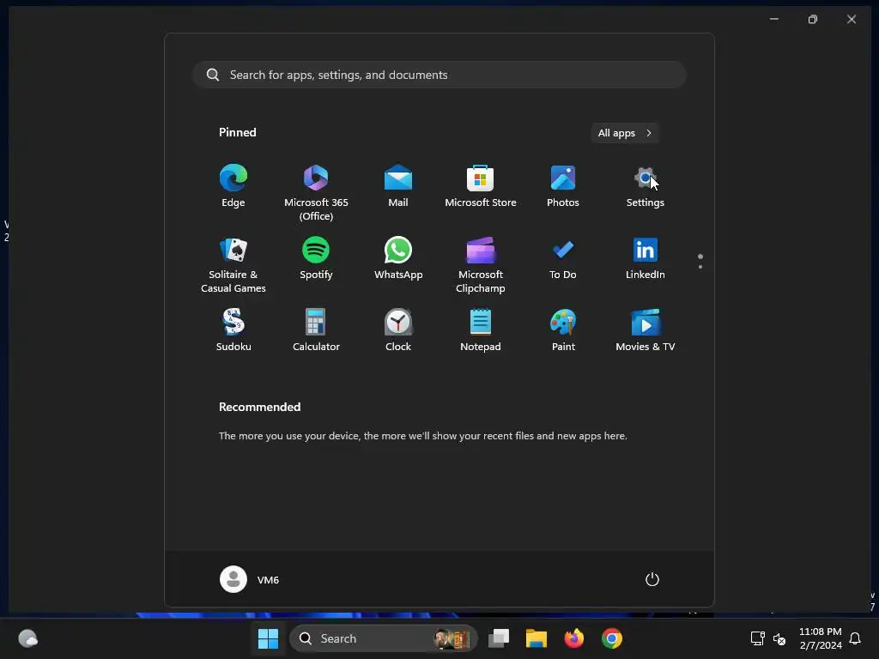Open Microsoft Clipchamp
Image resolution: width=879 pixels, height=659 pixels.
[x=481, y=264]
